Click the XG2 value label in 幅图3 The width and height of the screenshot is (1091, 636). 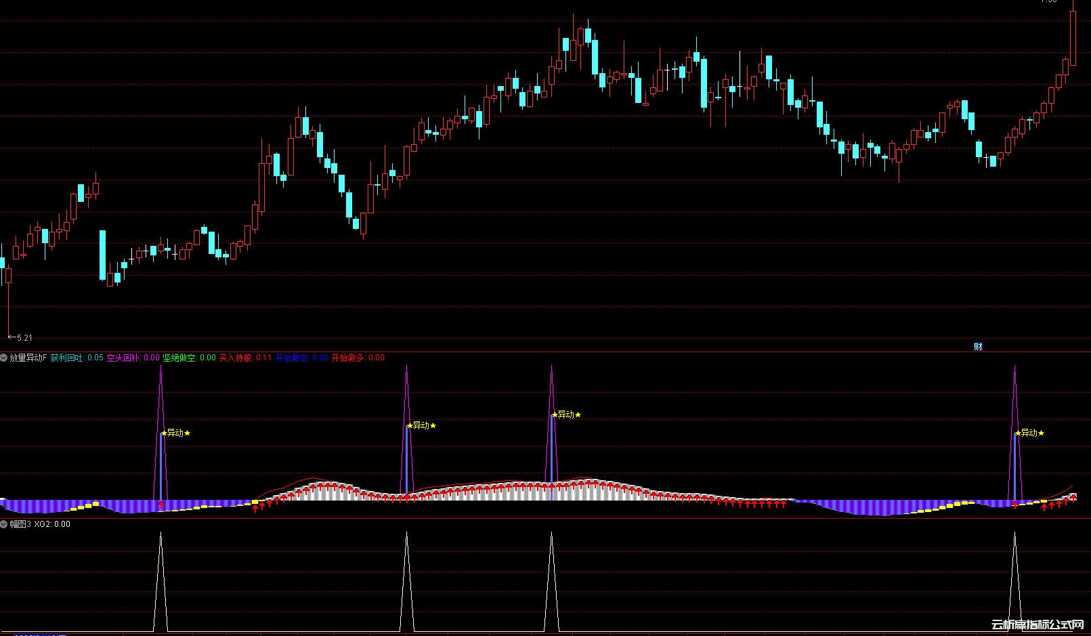(x=52, y=524)
